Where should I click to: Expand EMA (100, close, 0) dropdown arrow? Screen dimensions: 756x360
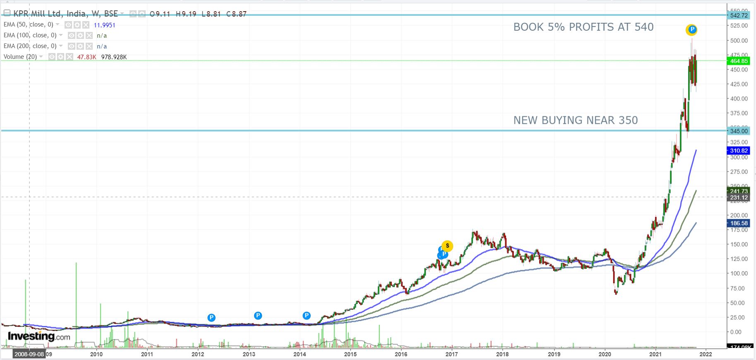(x=61, y=35)
